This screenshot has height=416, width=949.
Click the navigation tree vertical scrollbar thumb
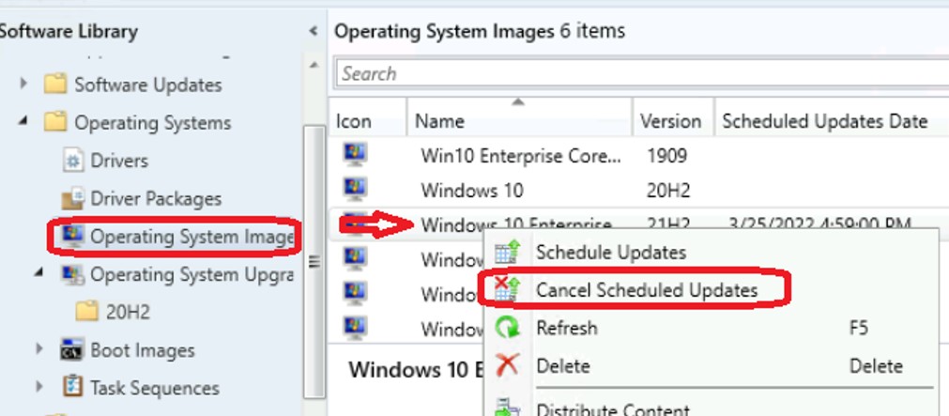click(x=314, y=262)
